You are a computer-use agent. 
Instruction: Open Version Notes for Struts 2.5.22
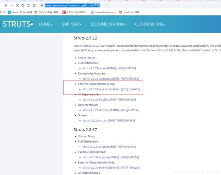click(x=87, y=58)
